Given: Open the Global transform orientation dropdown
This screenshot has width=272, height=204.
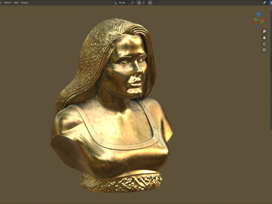Looking at the screenshot, I should tap(121, 3).
